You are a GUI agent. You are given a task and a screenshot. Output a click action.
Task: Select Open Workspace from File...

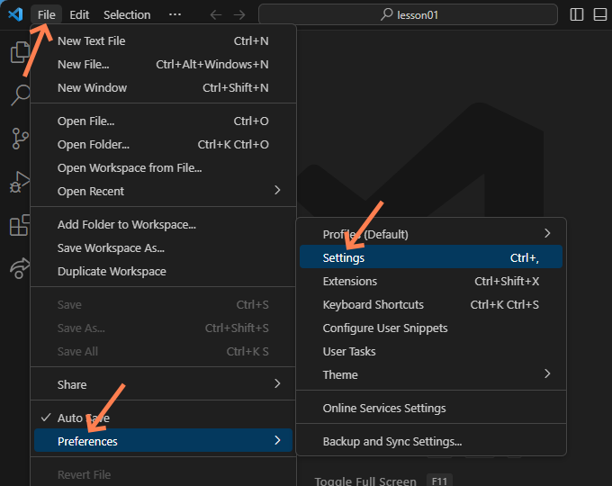coord(163,168)
